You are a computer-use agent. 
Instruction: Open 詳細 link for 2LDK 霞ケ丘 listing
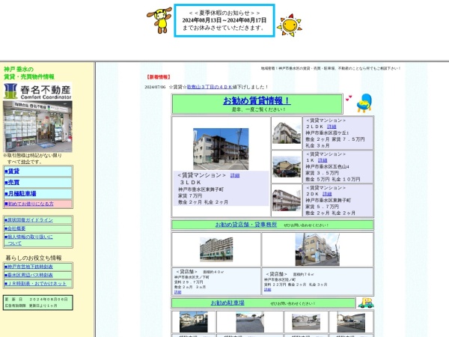332,127
